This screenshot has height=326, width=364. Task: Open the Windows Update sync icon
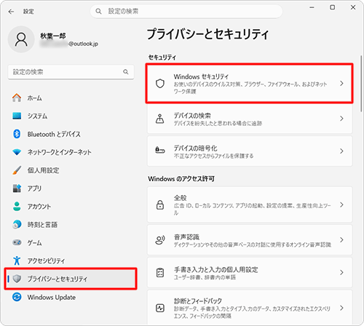point(17,297)
